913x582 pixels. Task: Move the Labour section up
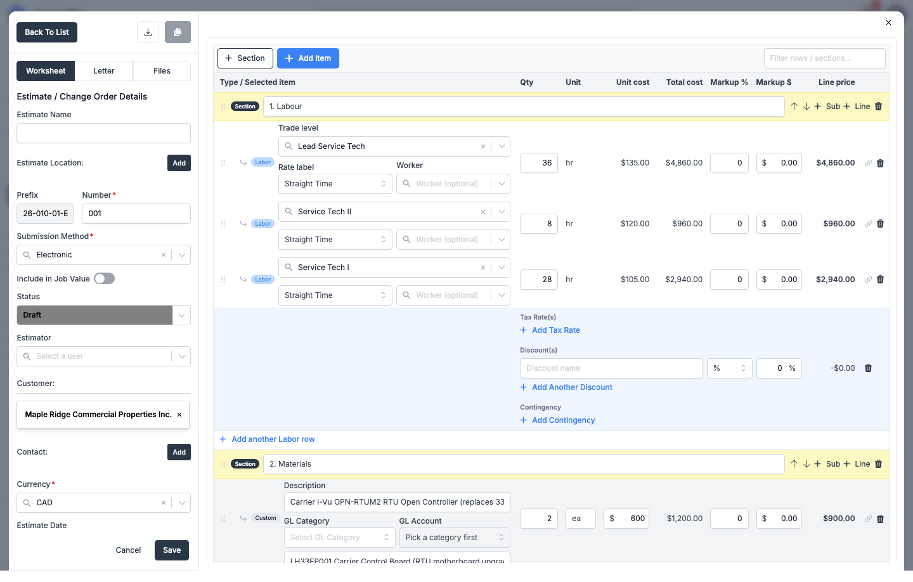[794, 107]
